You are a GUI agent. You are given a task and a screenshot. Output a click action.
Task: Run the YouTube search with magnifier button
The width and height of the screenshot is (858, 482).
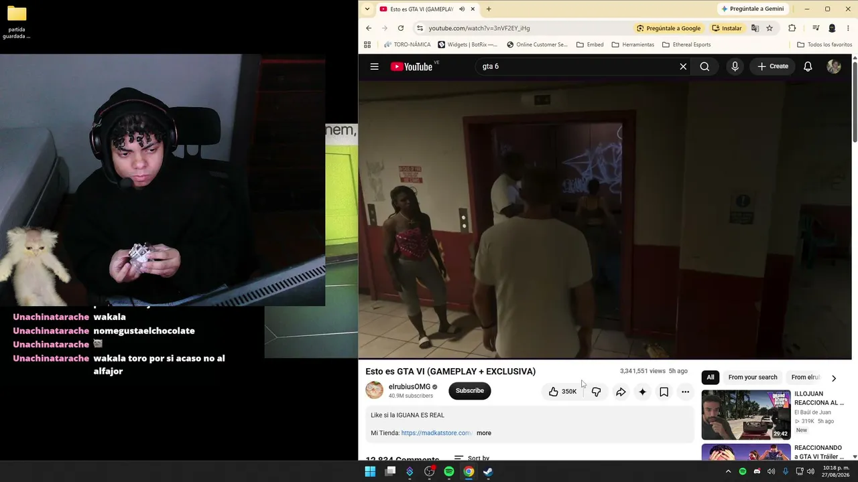point(704,66)
